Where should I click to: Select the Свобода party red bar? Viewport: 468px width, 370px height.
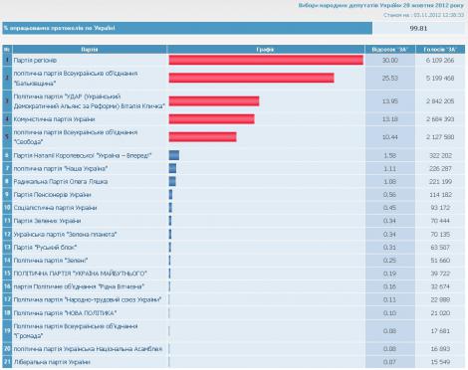(202, 137)
